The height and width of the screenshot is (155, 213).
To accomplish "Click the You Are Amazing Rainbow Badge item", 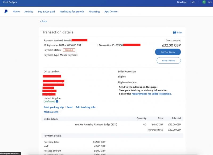I will (96, 124).
